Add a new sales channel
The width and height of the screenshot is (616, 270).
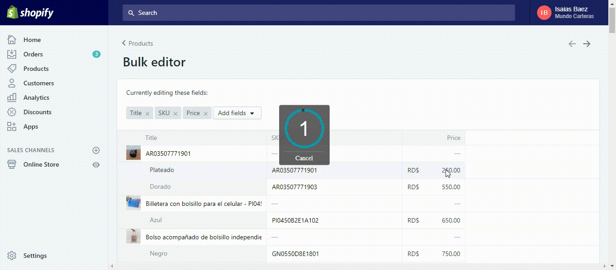[96, 150]
